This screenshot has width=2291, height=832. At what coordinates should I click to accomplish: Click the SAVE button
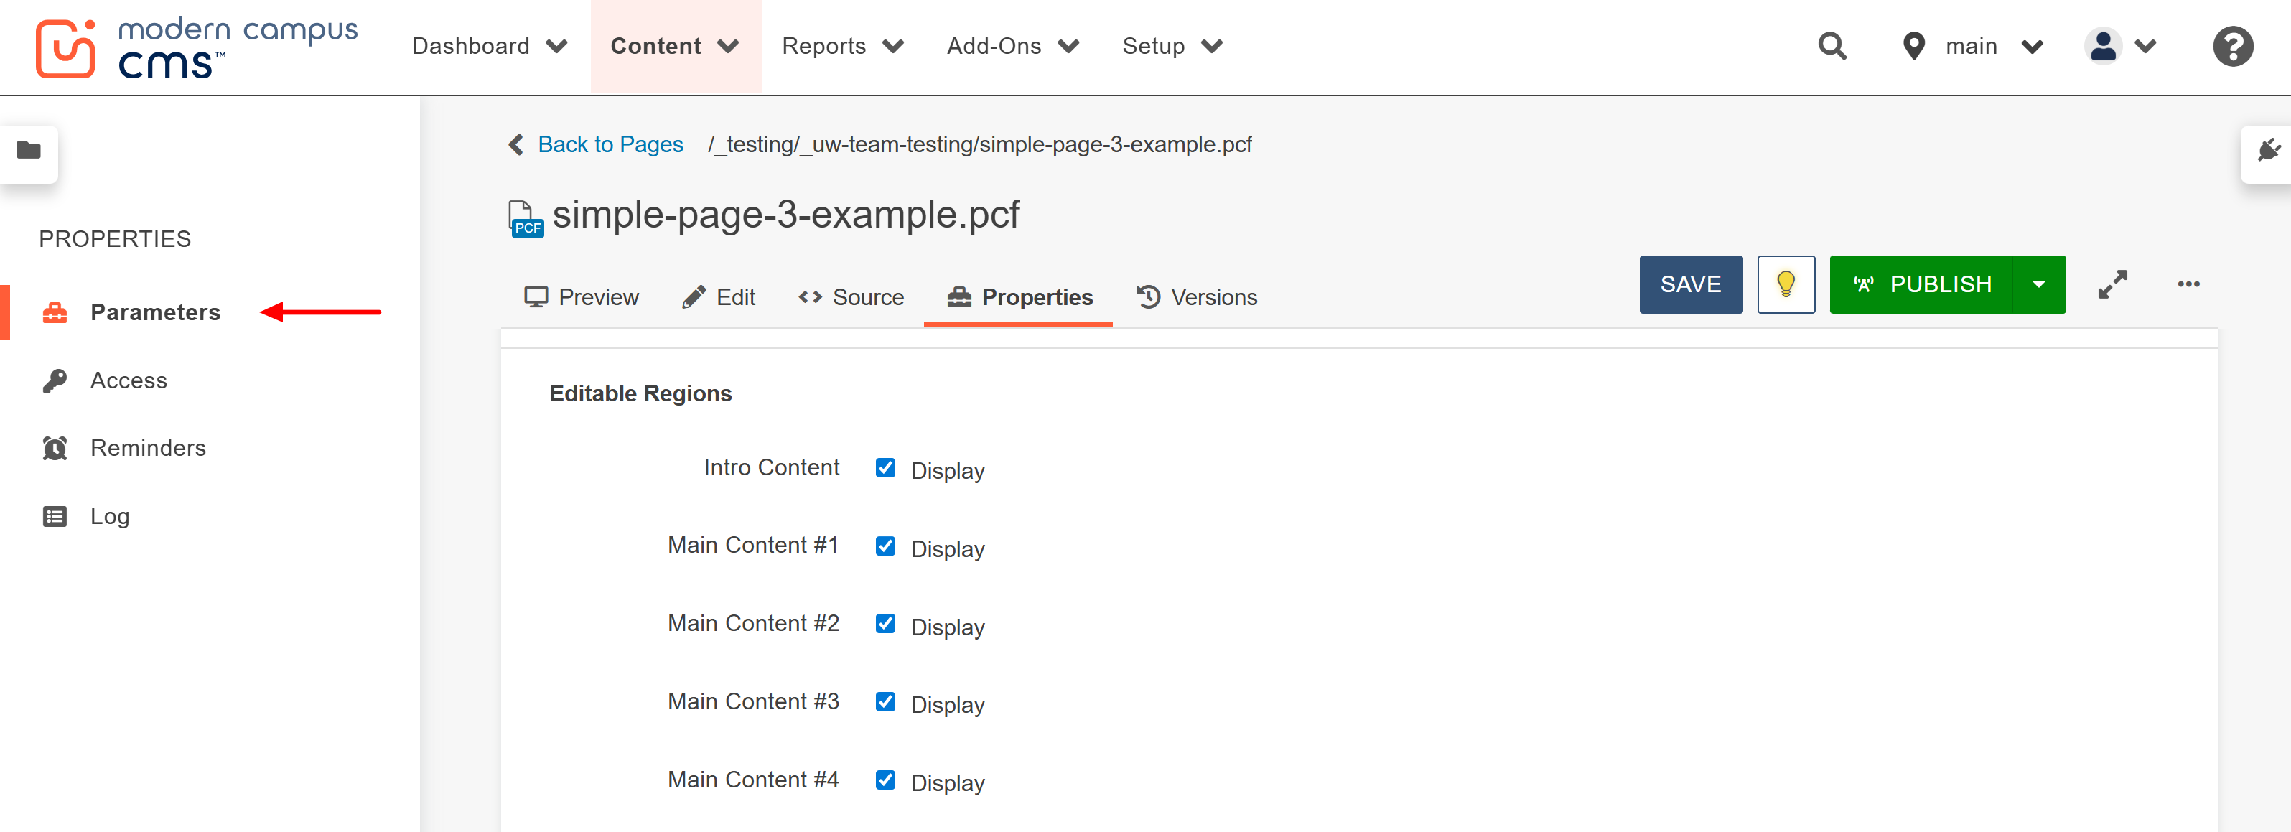[x=1690, y=284]
